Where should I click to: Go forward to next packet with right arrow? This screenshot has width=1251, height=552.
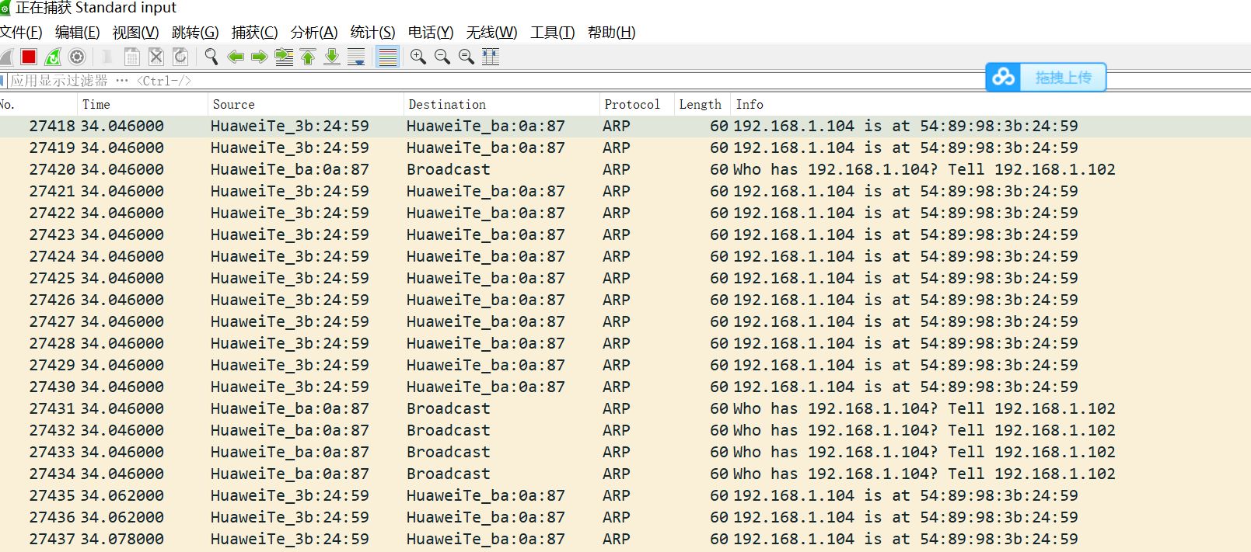(260, 57)
